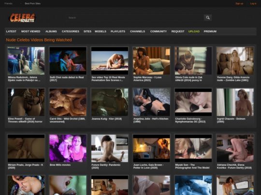Select the Most Viewed tab
This screenshot has height=195, width=261.
tap(30, 31)
